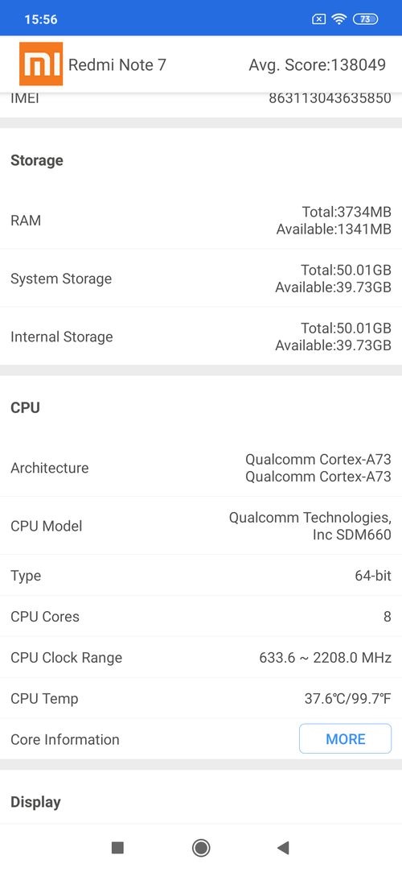Viewport: 402px width, 872px height.
Task: Tap the Display section header
Action: pyautogui.click(x=35, y=802)
